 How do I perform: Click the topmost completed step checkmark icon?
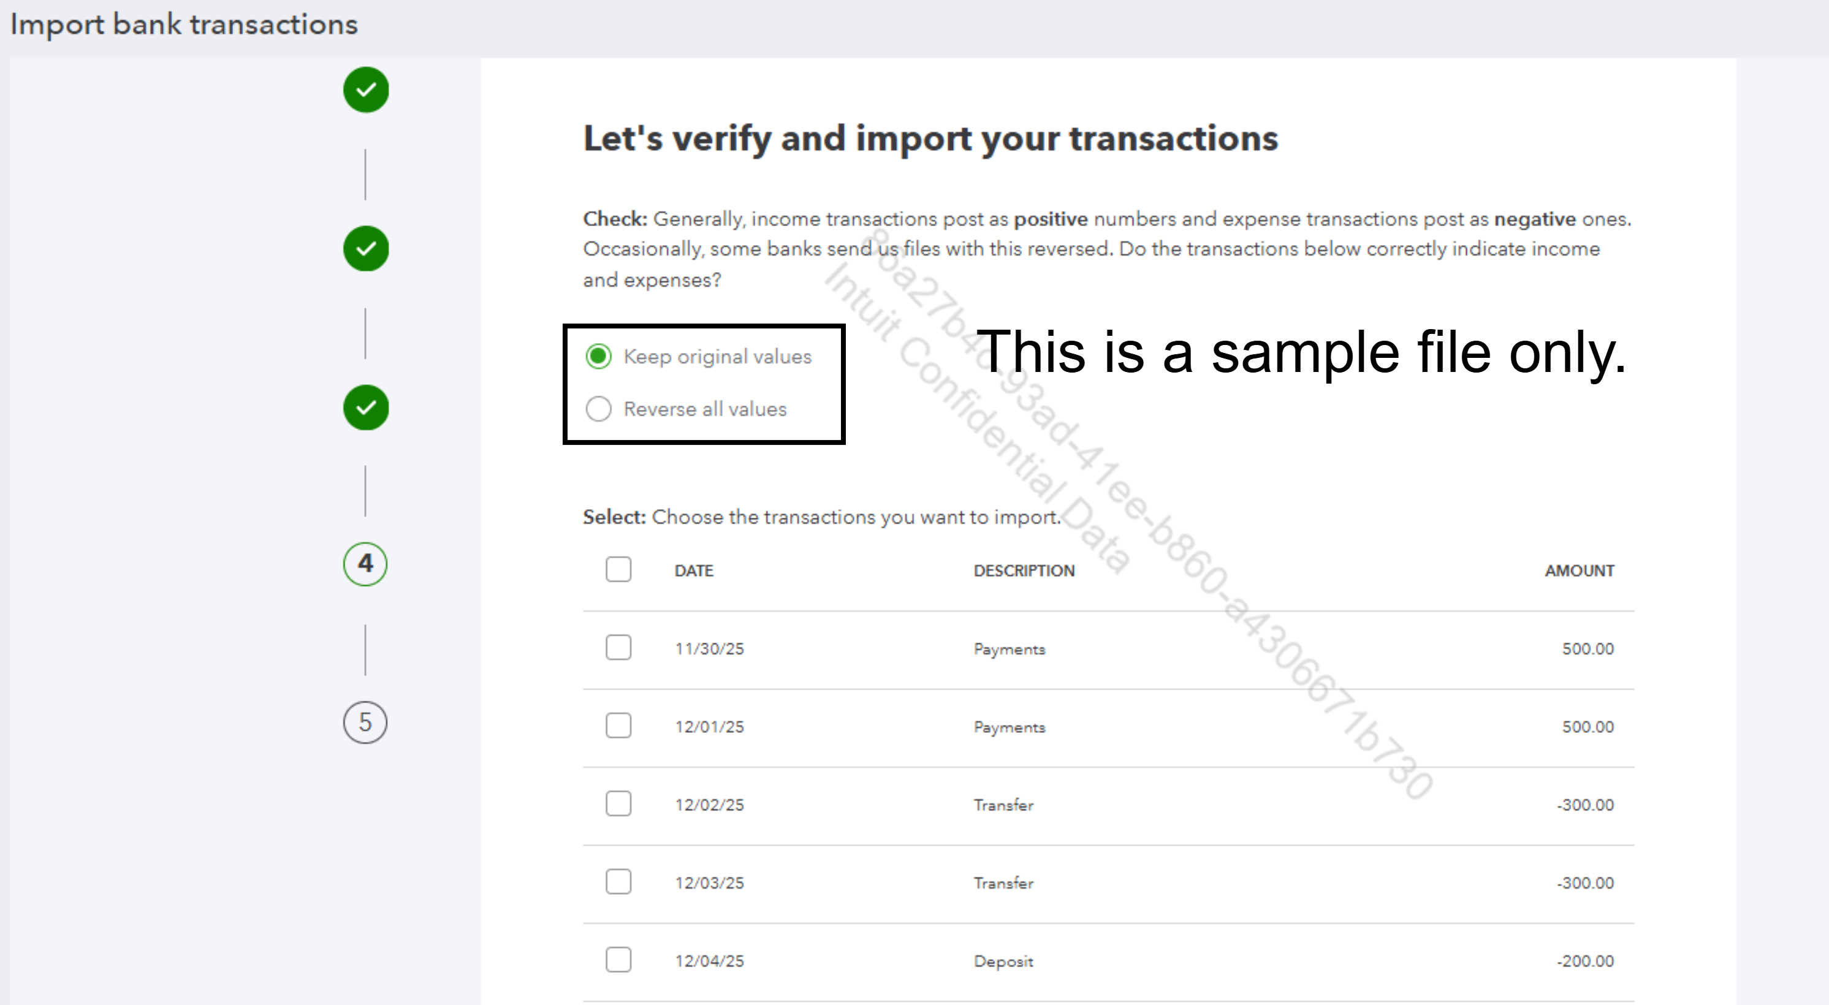[x=366, y=90]
